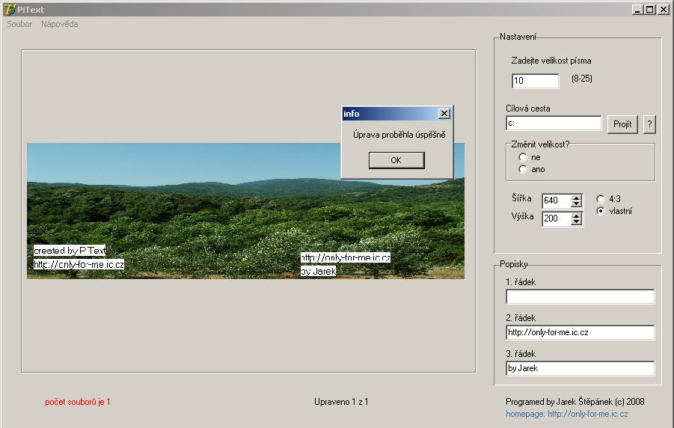Click the '(8-25)' range hint text

581,79
